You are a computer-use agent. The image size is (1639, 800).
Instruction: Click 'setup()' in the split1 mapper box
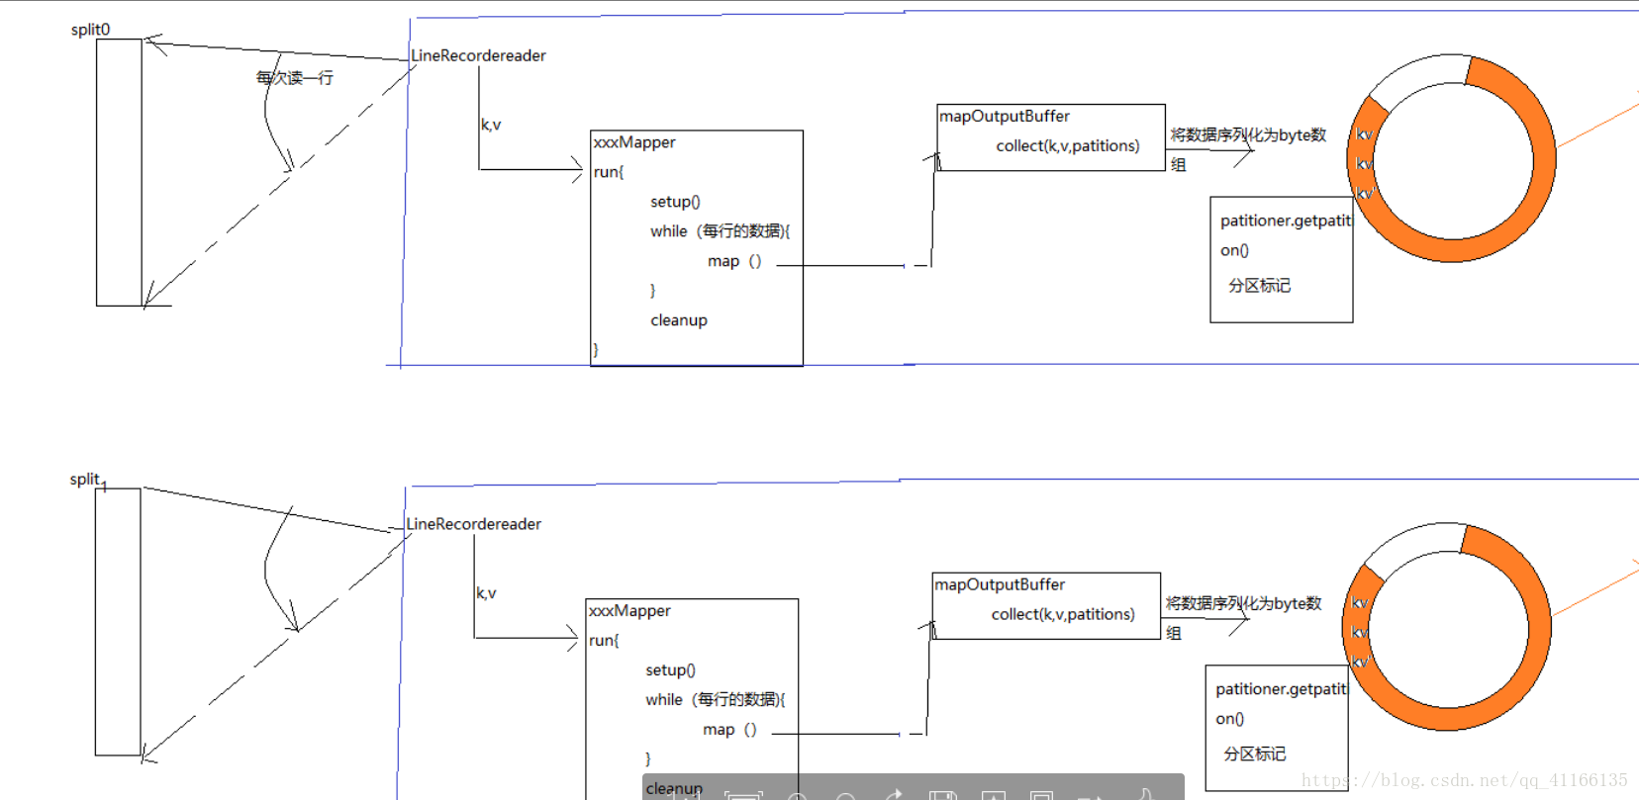(x=670, y=670)
